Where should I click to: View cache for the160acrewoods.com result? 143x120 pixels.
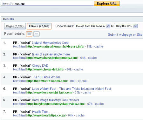click(x=82, y=81)
